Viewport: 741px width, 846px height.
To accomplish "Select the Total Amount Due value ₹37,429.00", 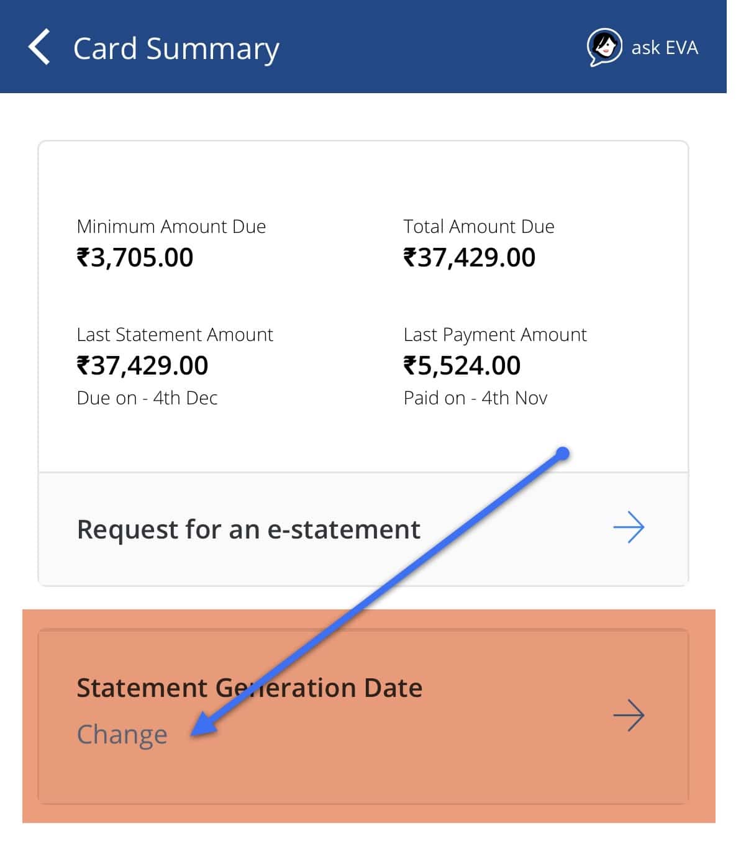I will click(x=469, y=257).
